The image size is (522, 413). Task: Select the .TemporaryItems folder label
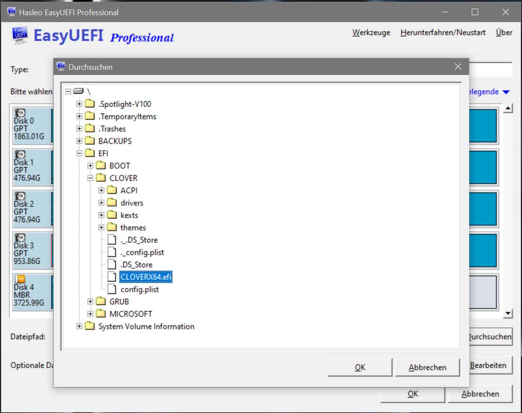click(x=127, y=116)
